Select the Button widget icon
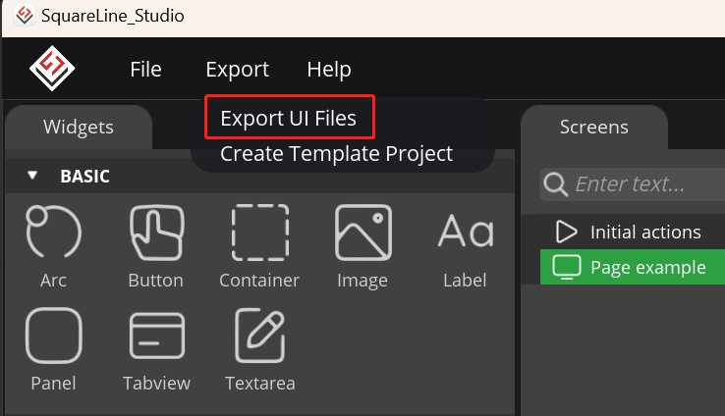 (157, 233)
